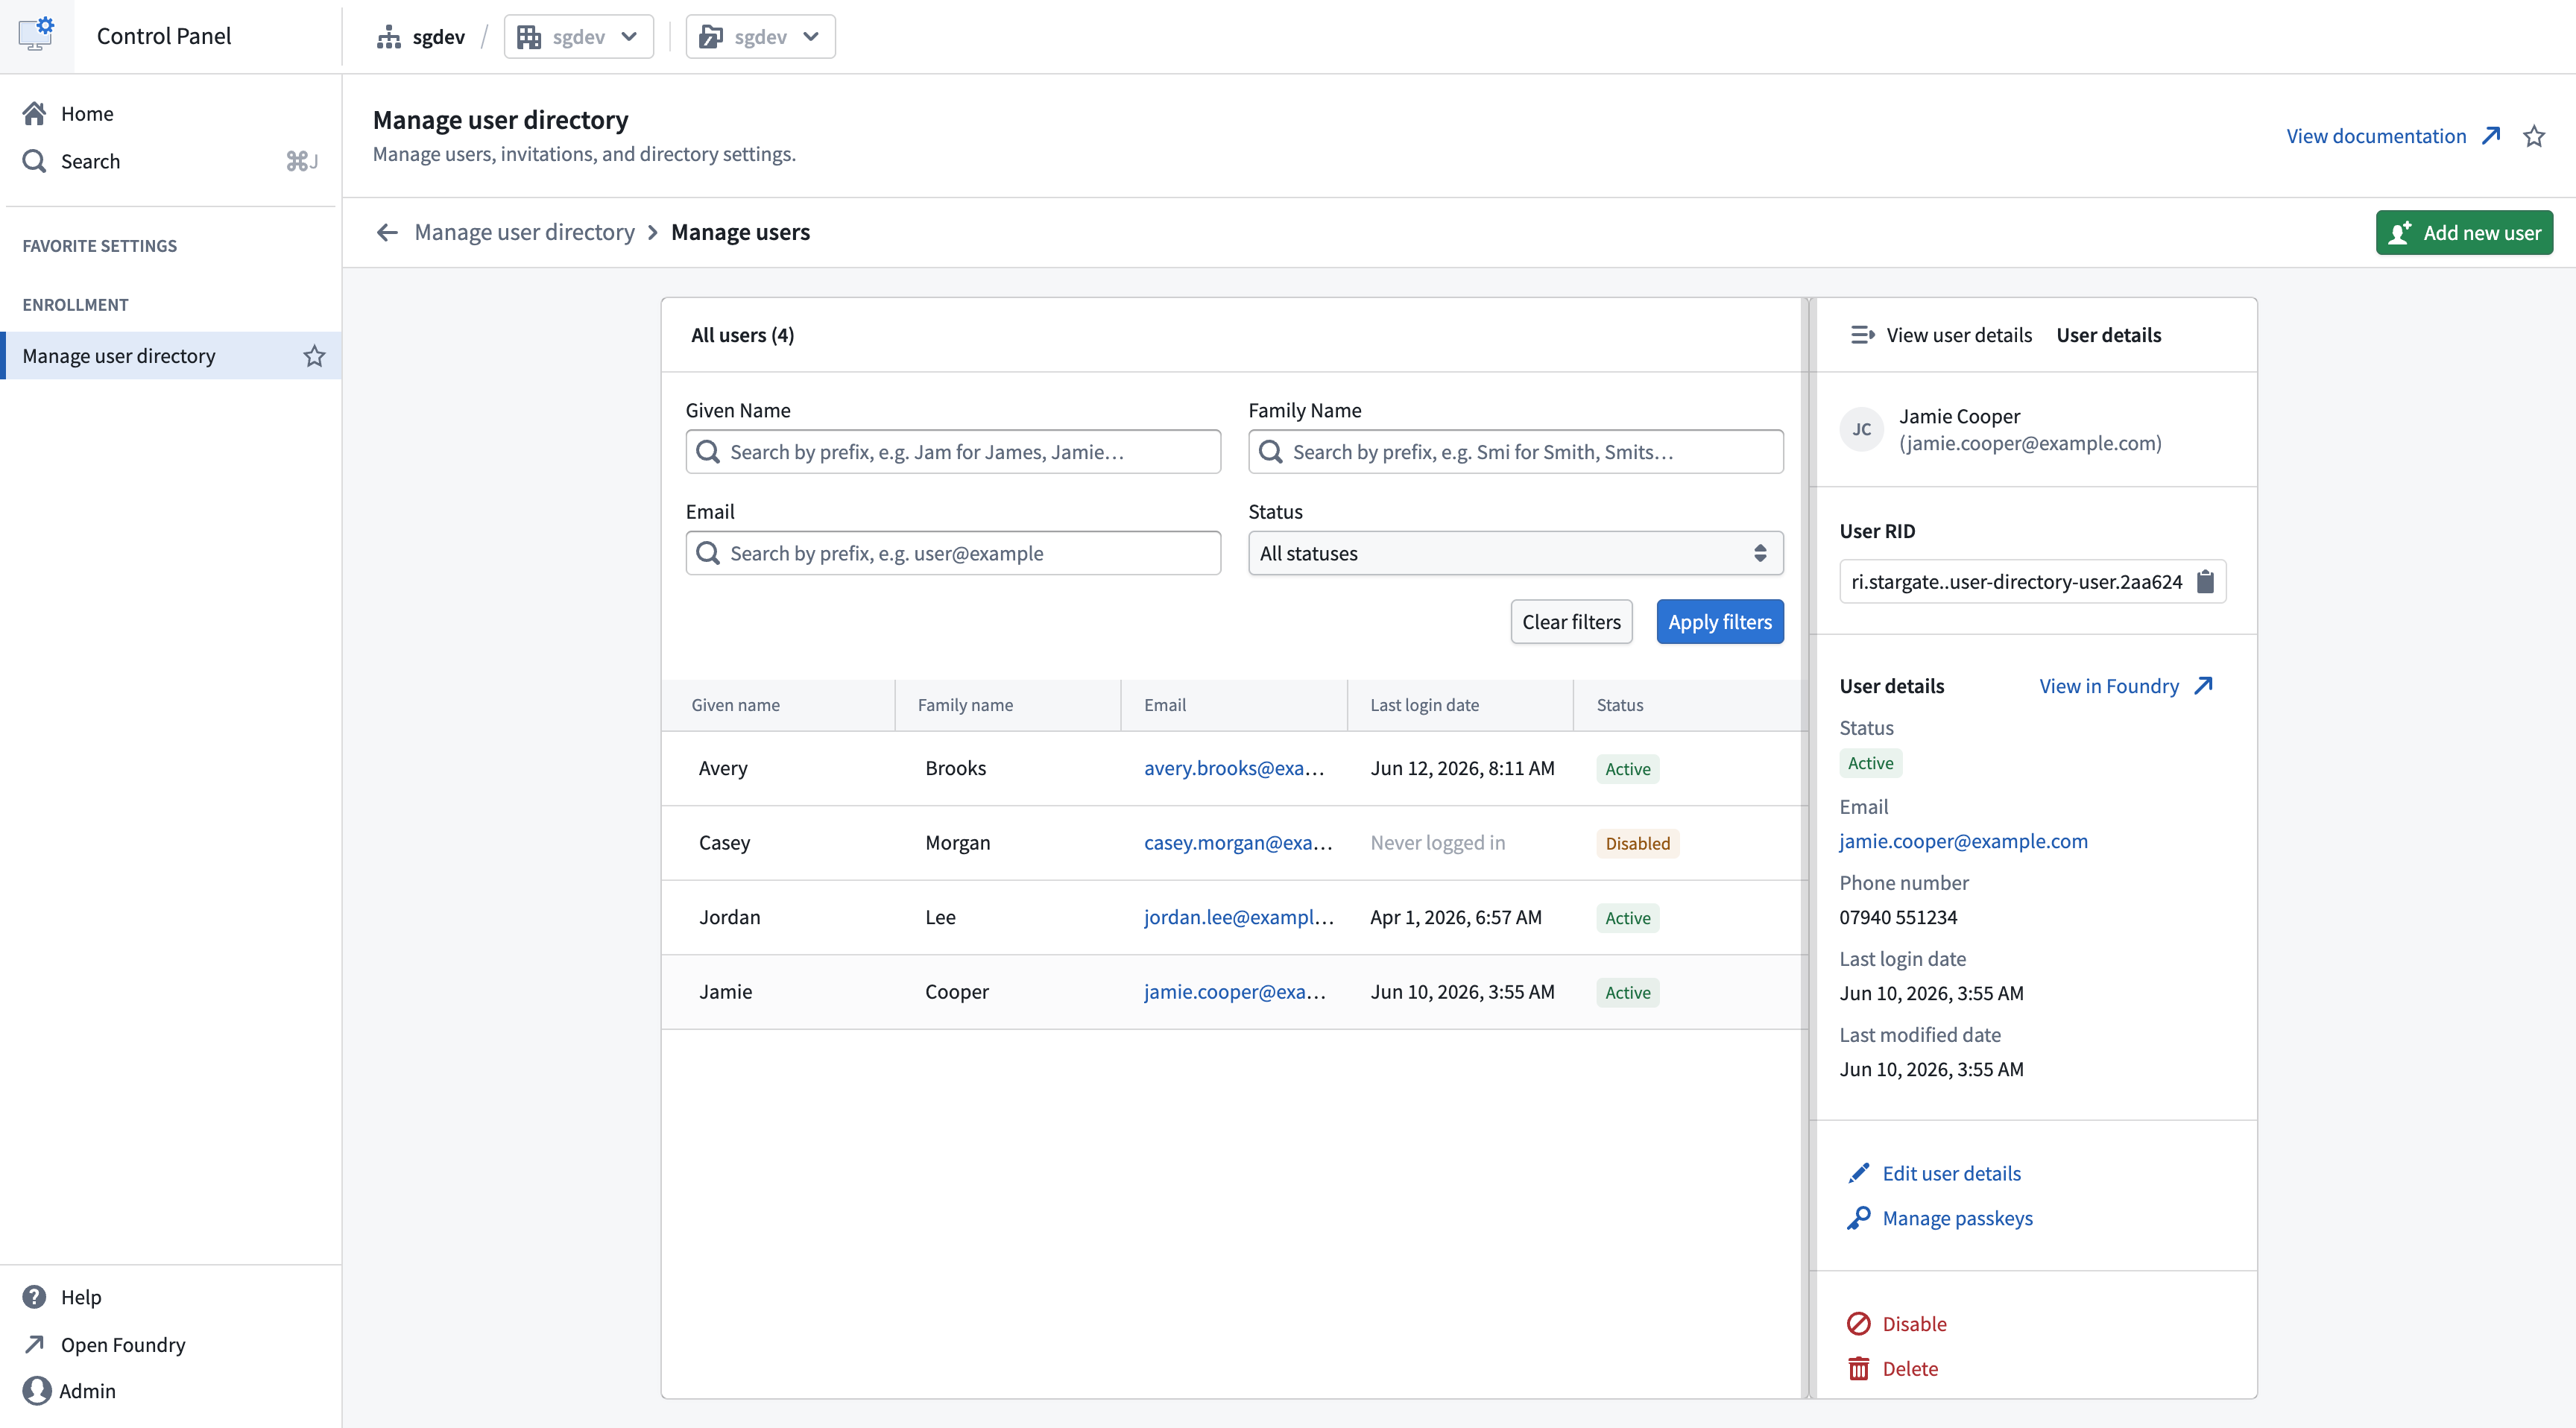The height and width of the screenshot is (1428, 2576).
Task: Click the Control Panel logo icon
Action: (x=37, y=35)
